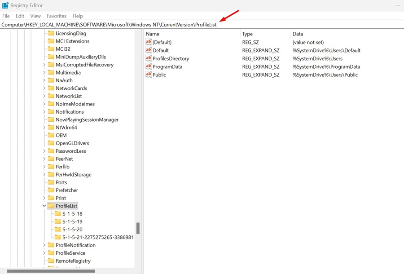Expand the NaAuth key
Screen dimensions: 404x274
tap(44, 80)
